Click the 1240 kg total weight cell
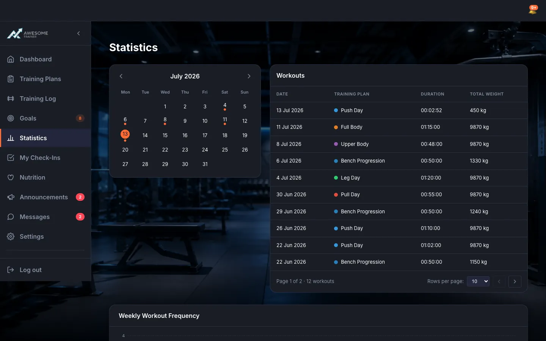Screen dimensions: 546x341 479,211
